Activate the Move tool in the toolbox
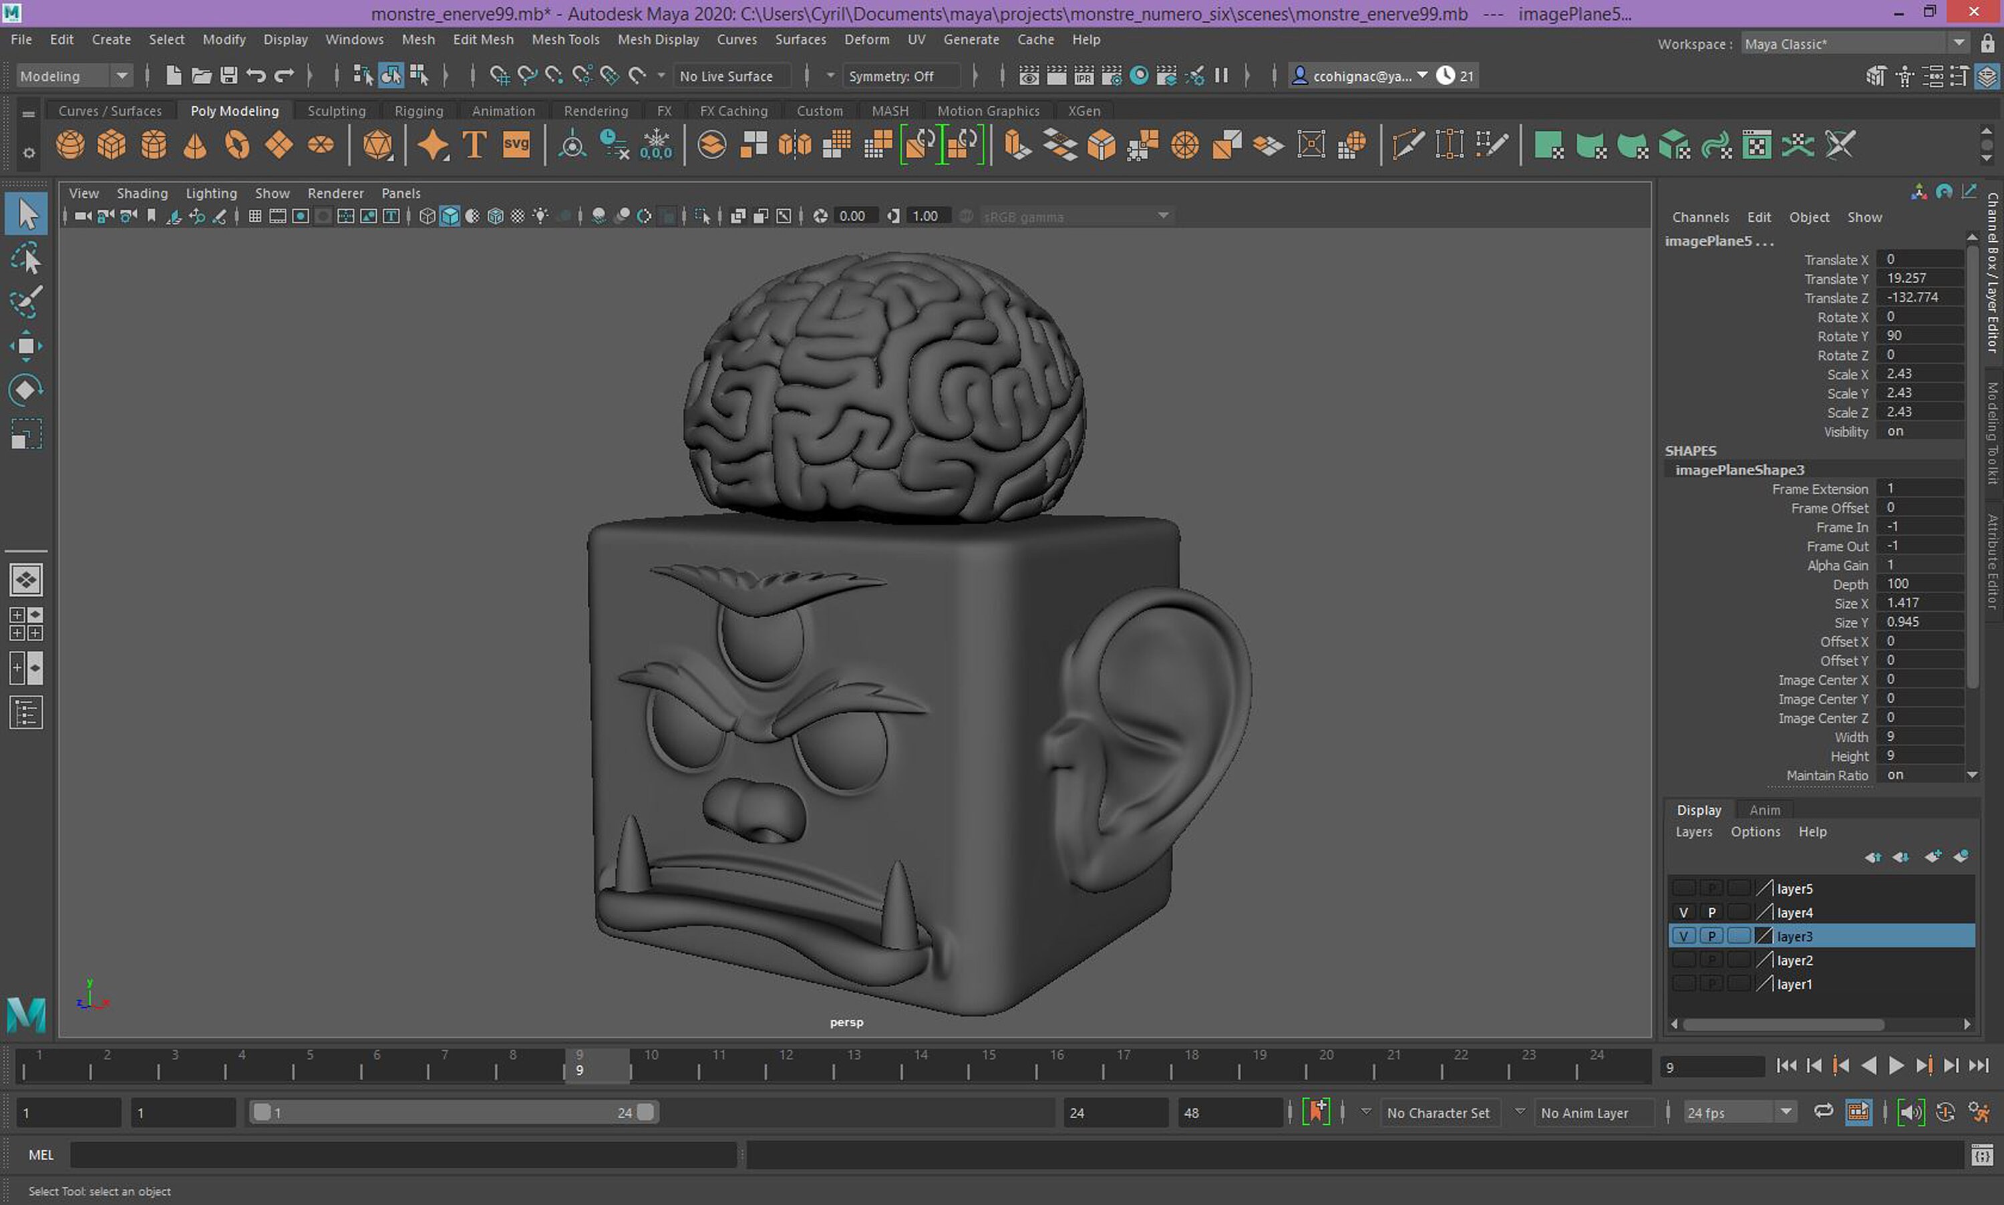Image resolution: width=2004 pixels, height=1205 pixels. point(26,347)
